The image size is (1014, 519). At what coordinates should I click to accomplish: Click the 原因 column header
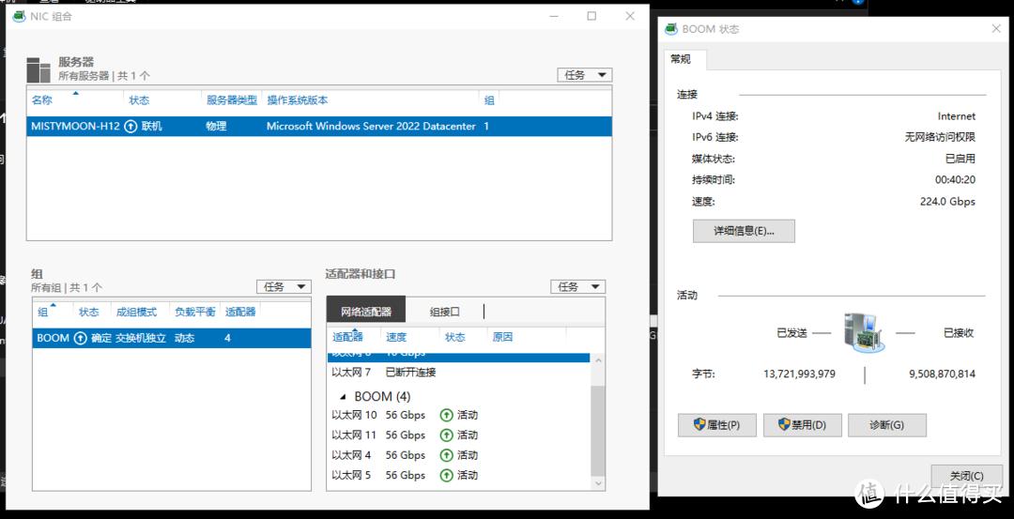tap(501, 337)
